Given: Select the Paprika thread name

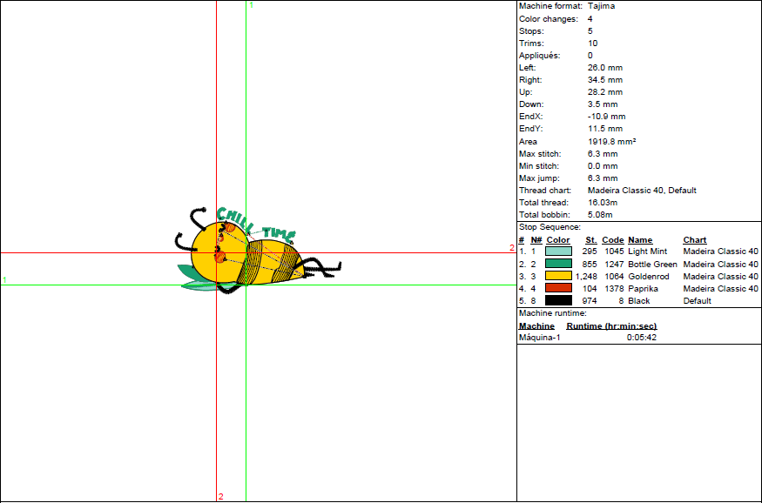Looking at the screenshot, I should 643,288.
